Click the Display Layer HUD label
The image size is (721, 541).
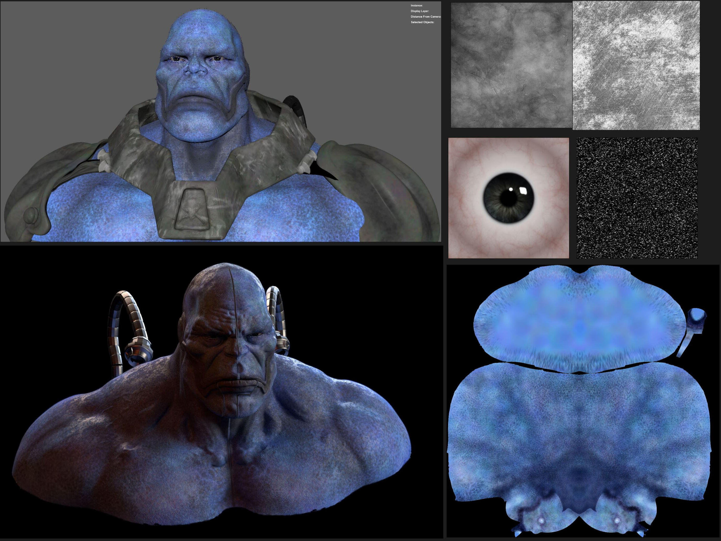click(x=420, y=11)
